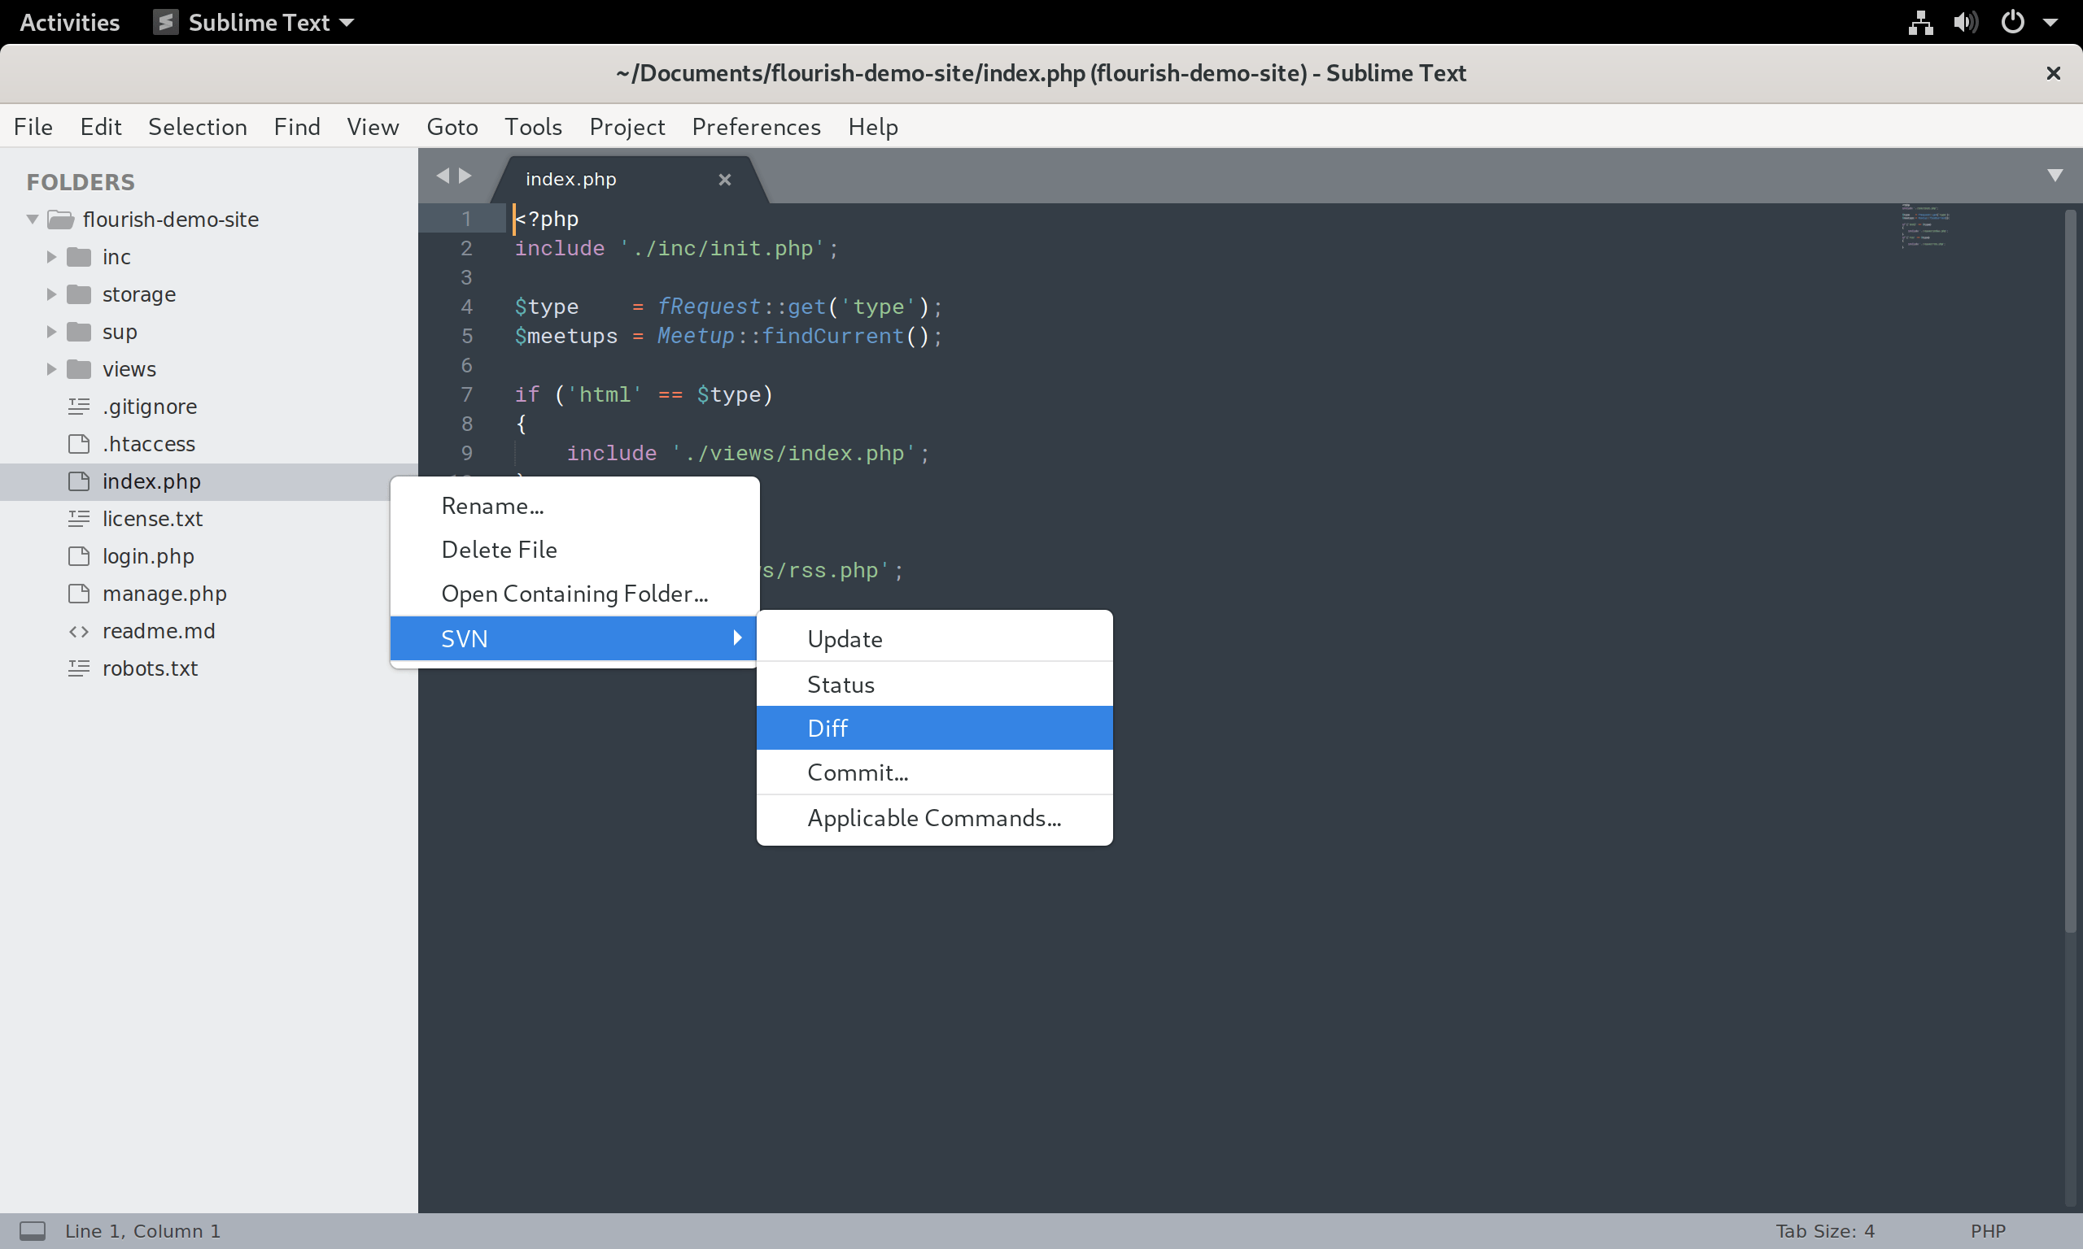The width and height of the screenshot is (2083, 1249).
Task: Choose Delete File from the context menu
Action: (575, 550)
